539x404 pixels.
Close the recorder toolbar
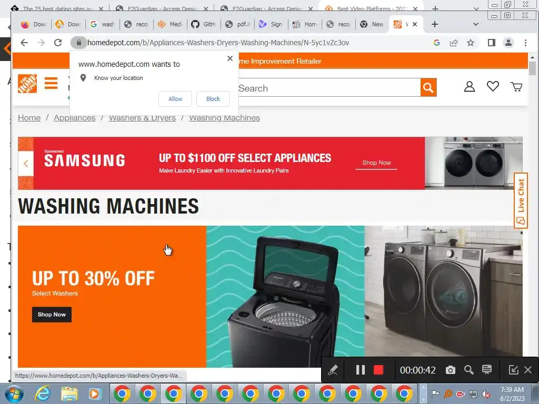[x=528, y=370]
